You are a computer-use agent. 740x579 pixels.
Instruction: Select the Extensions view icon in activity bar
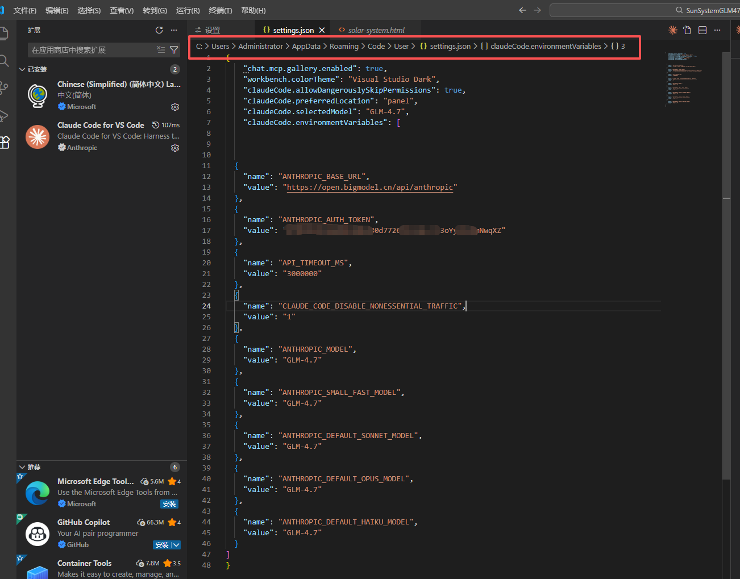tap(5, 143)
